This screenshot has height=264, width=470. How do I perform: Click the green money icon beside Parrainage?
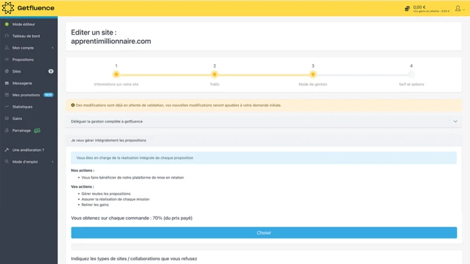[x=37, y=130]
